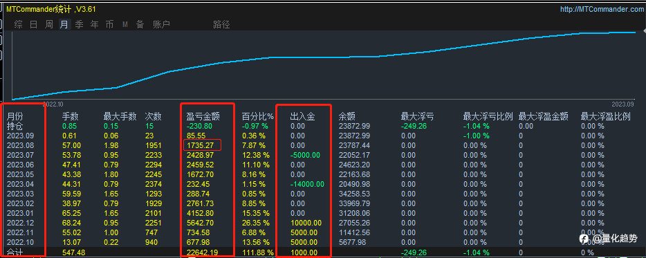Click the 手数 column header

71,117
